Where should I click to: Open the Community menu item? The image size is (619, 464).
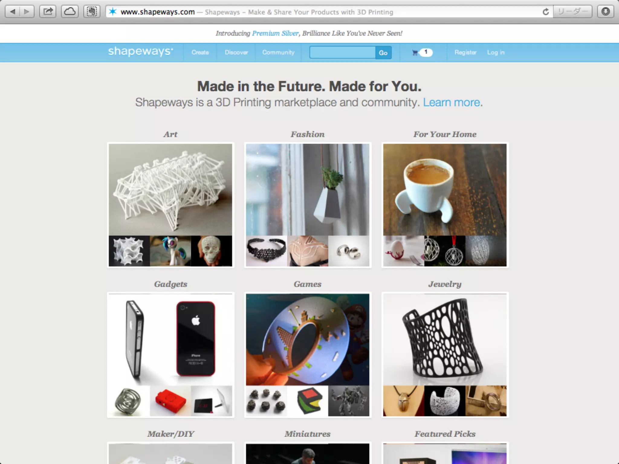click(x=278, y=52)
